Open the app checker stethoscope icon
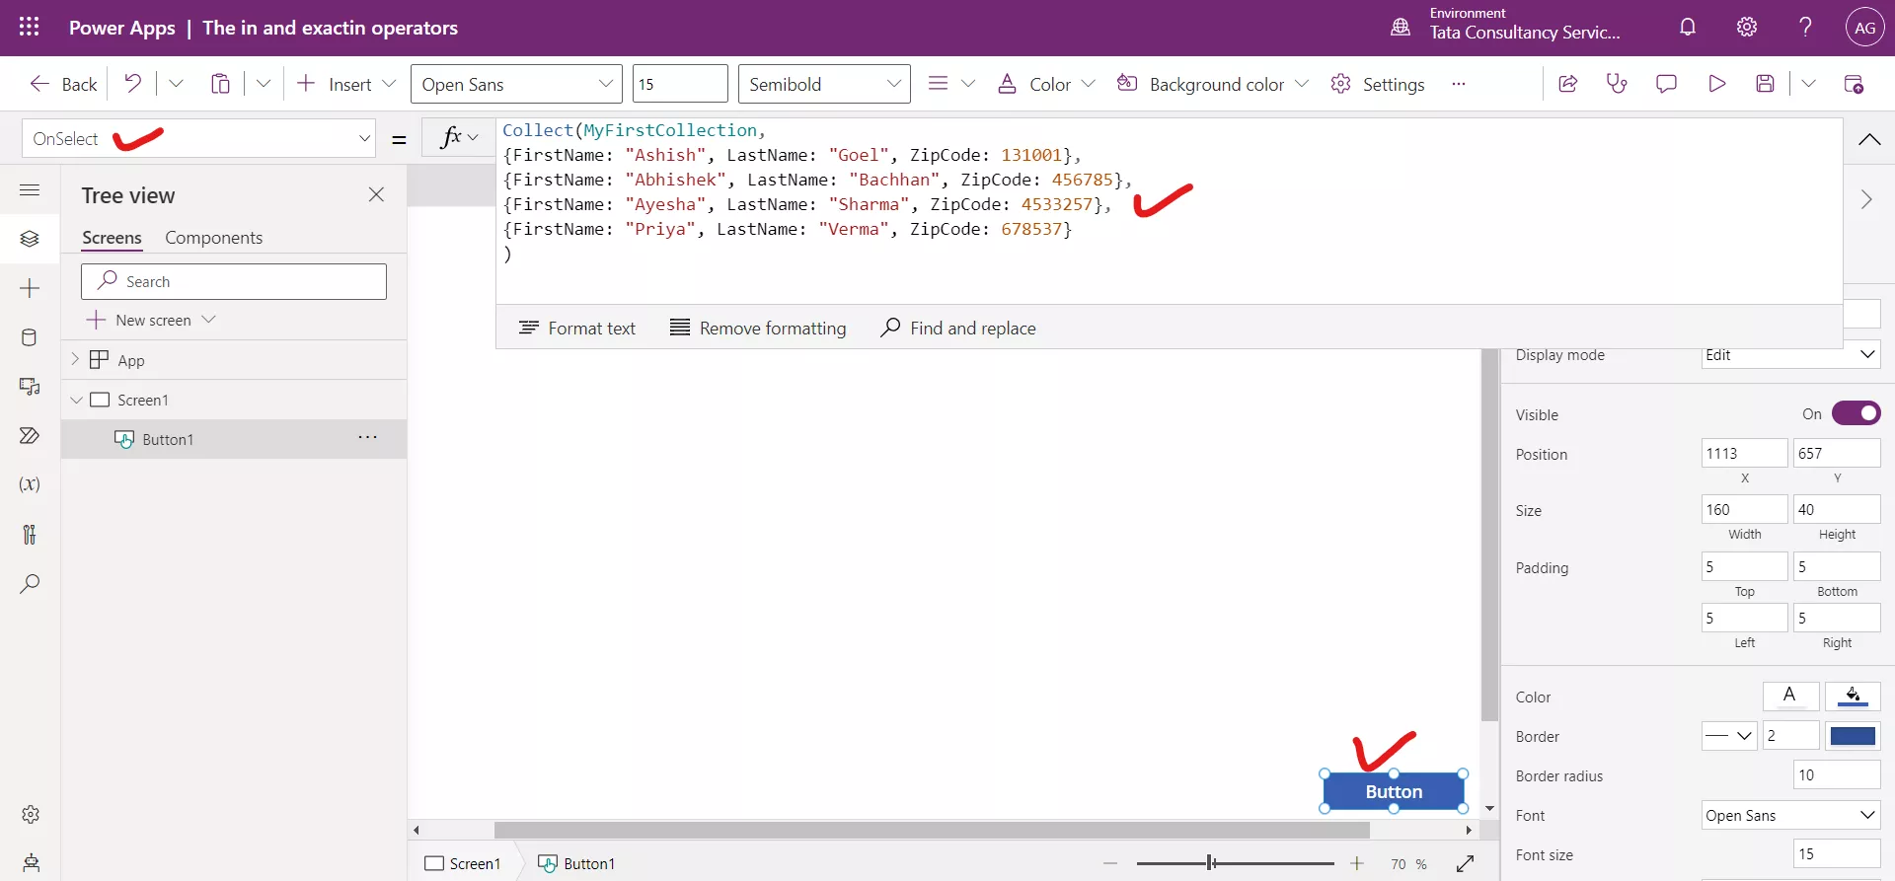This screenshot has width=1895, height=881. [x=1617, y=84]
